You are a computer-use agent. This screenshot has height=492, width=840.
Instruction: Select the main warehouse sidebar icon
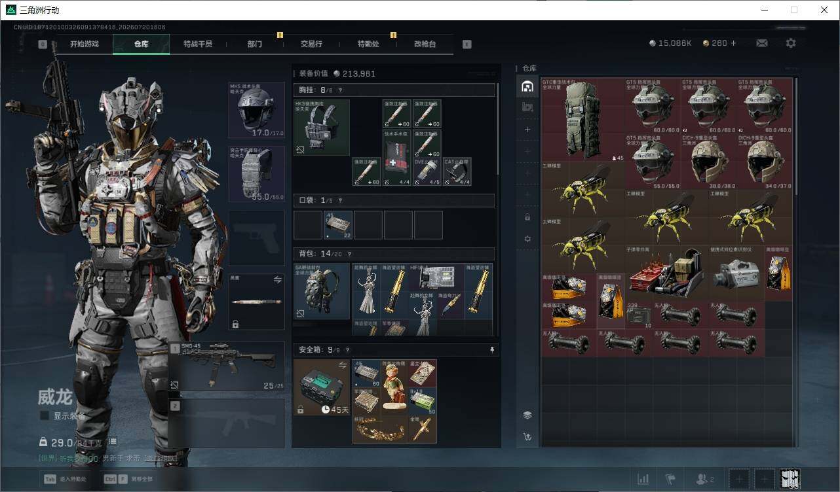pos(527,86)
